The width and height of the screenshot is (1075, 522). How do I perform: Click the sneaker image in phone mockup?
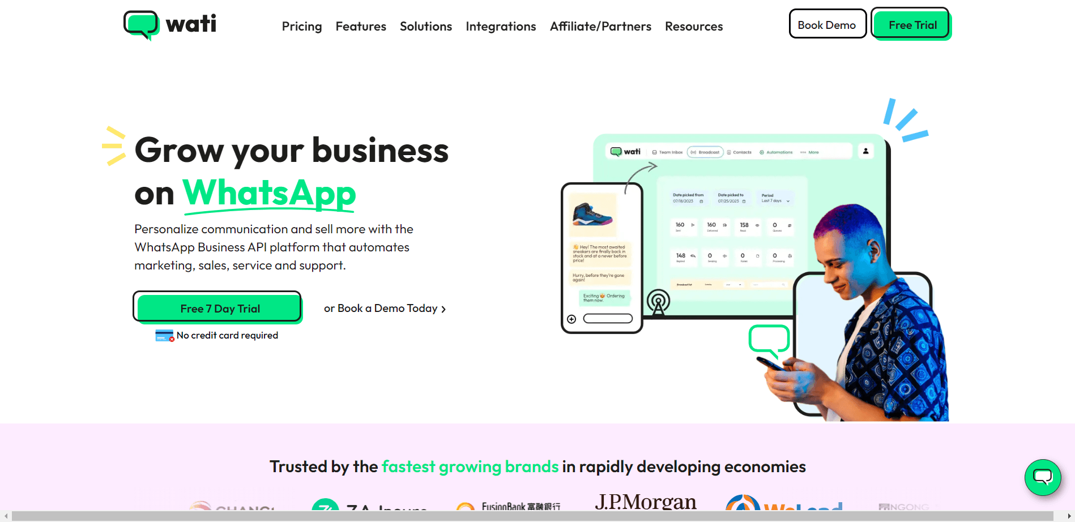click(592, 215)
